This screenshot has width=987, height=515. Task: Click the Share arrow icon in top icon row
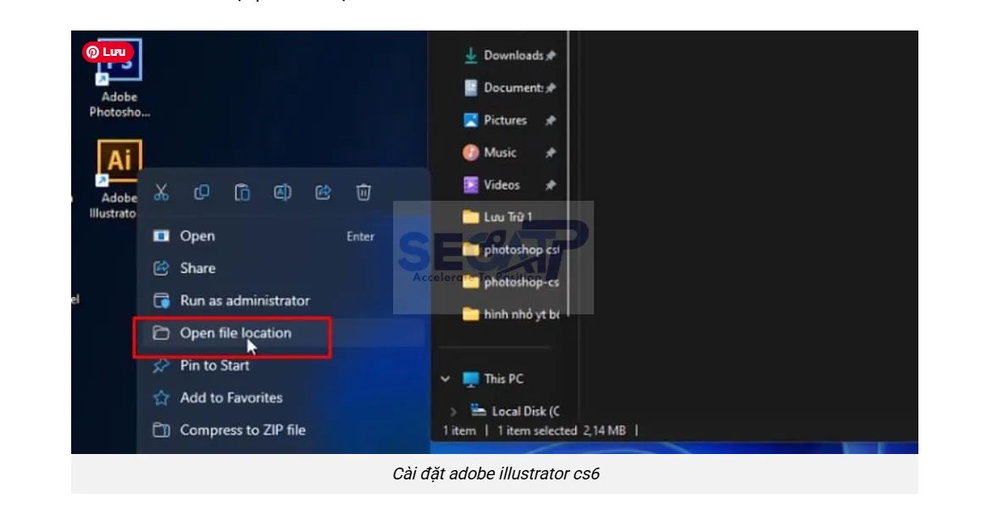tap(323, 193)
